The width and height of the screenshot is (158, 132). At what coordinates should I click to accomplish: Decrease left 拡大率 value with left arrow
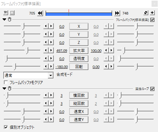coord(46,50)
